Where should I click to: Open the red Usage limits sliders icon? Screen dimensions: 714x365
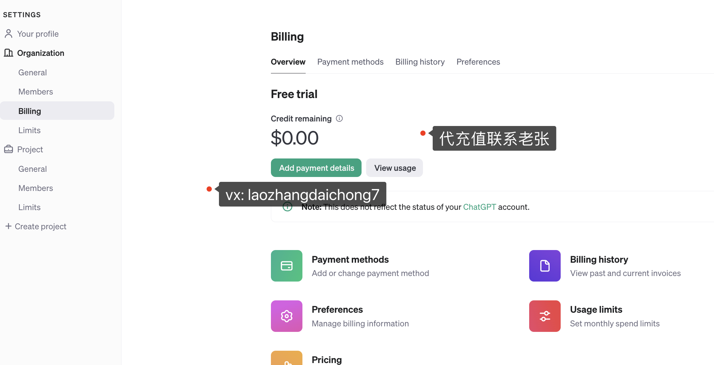coord(545,316)
